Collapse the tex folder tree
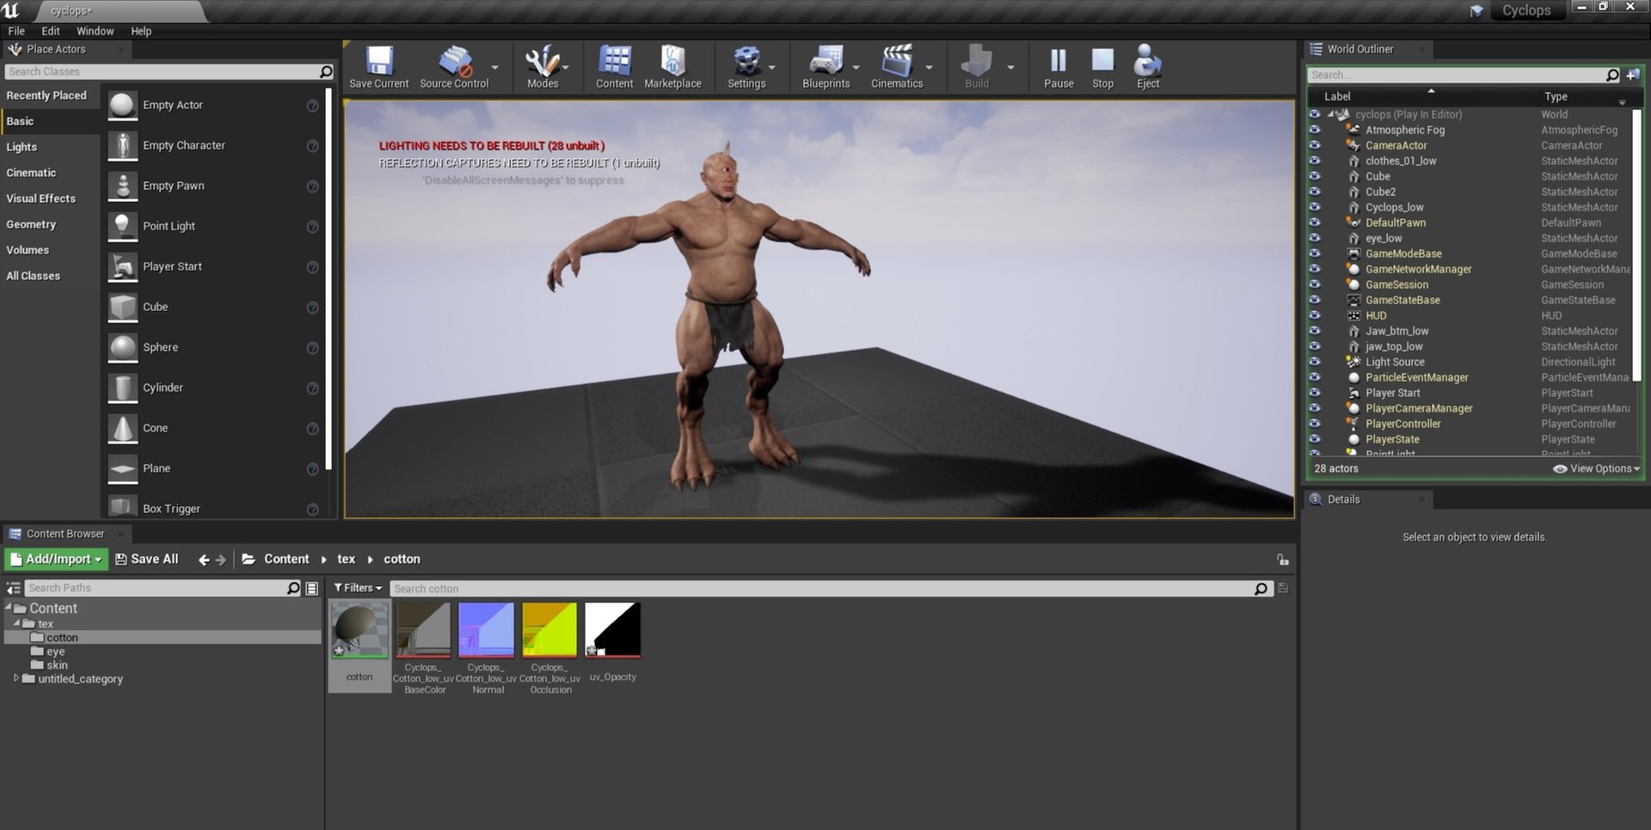 pos(16,622)
